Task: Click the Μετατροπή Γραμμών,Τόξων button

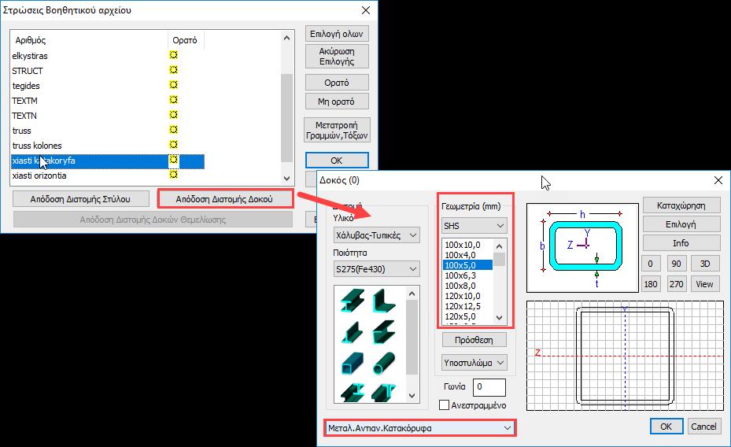Action: click(x=337, y=130)
